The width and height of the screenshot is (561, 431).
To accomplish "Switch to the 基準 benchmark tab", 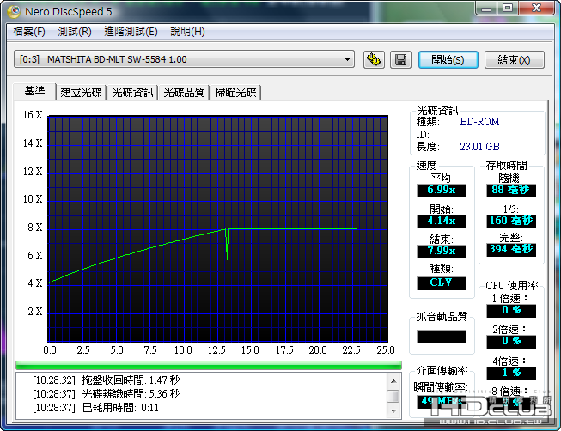I will (34, 91).
